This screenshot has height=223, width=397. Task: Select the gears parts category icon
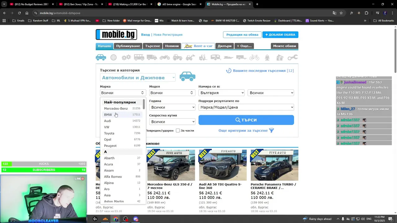point(126,57)
